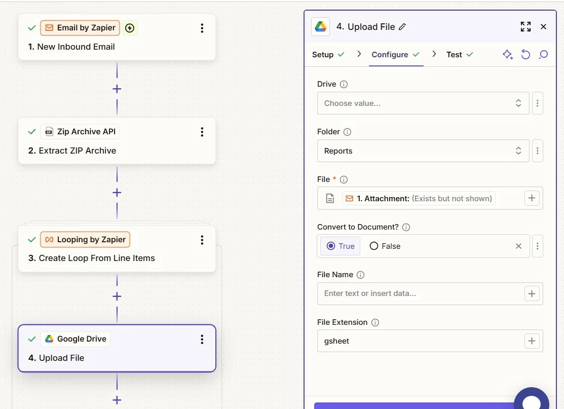Switch to the Setup tab

click(328, 55)
